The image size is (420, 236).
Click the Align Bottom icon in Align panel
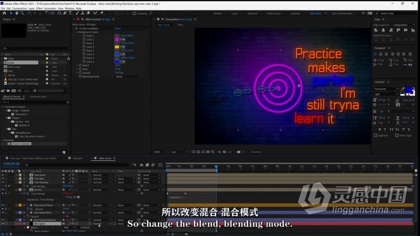tap(413, 30)
